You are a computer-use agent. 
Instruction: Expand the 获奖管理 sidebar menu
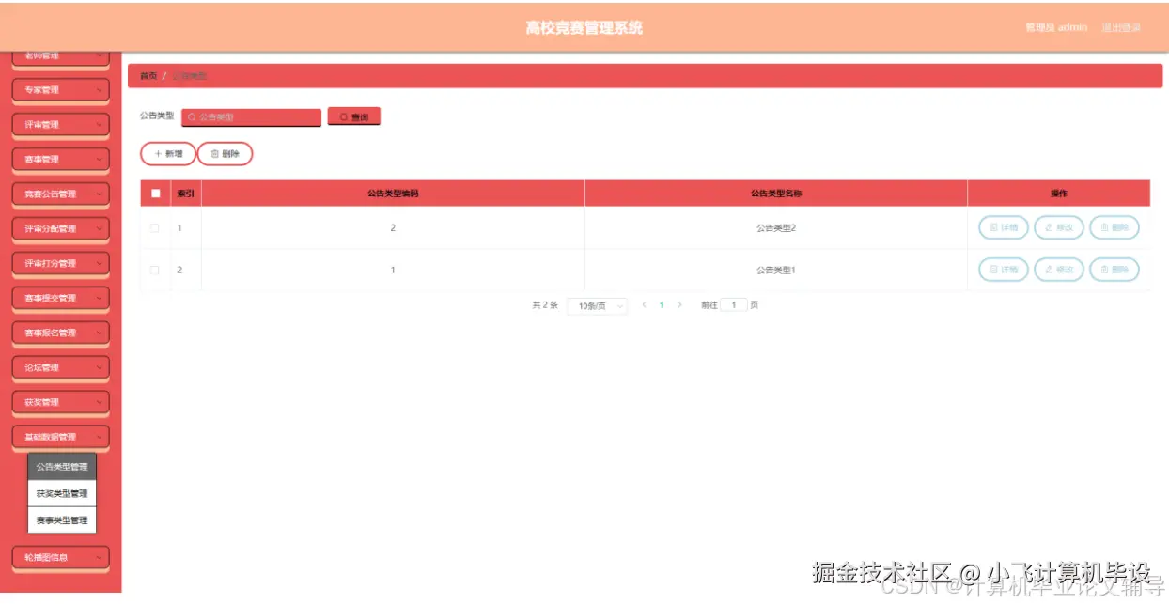pyautogui.click(x=61, y=403)
